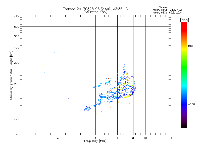Click the 'Frequency [MHz]' x-axis title
The image size is (201, 150).
95,141
